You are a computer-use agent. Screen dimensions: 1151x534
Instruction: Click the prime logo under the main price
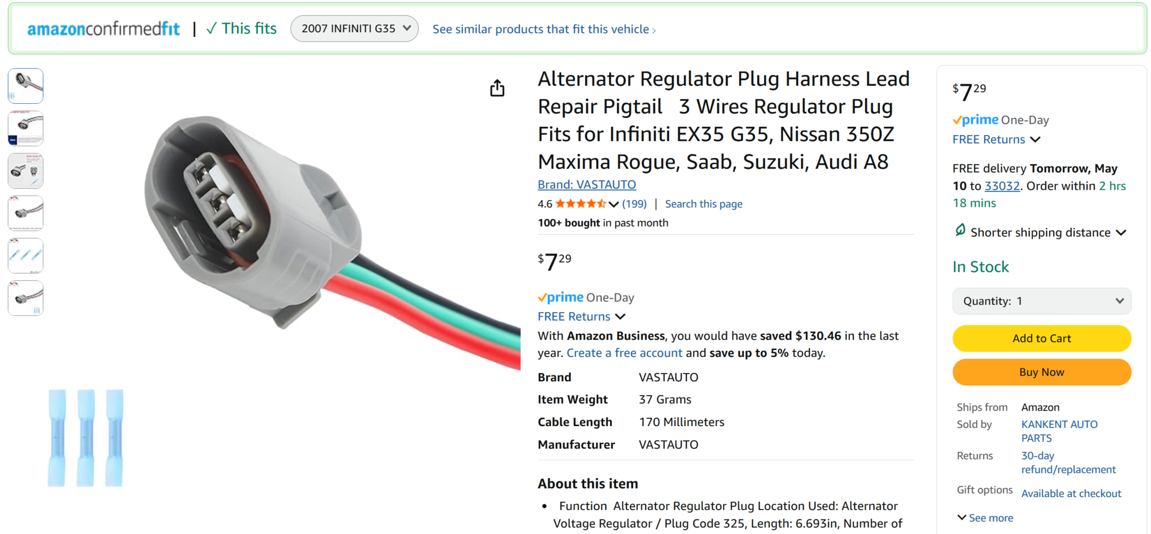[x=561, y=298]
